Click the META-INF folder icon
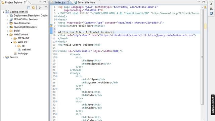215x121 pixels. click(15, 38)
